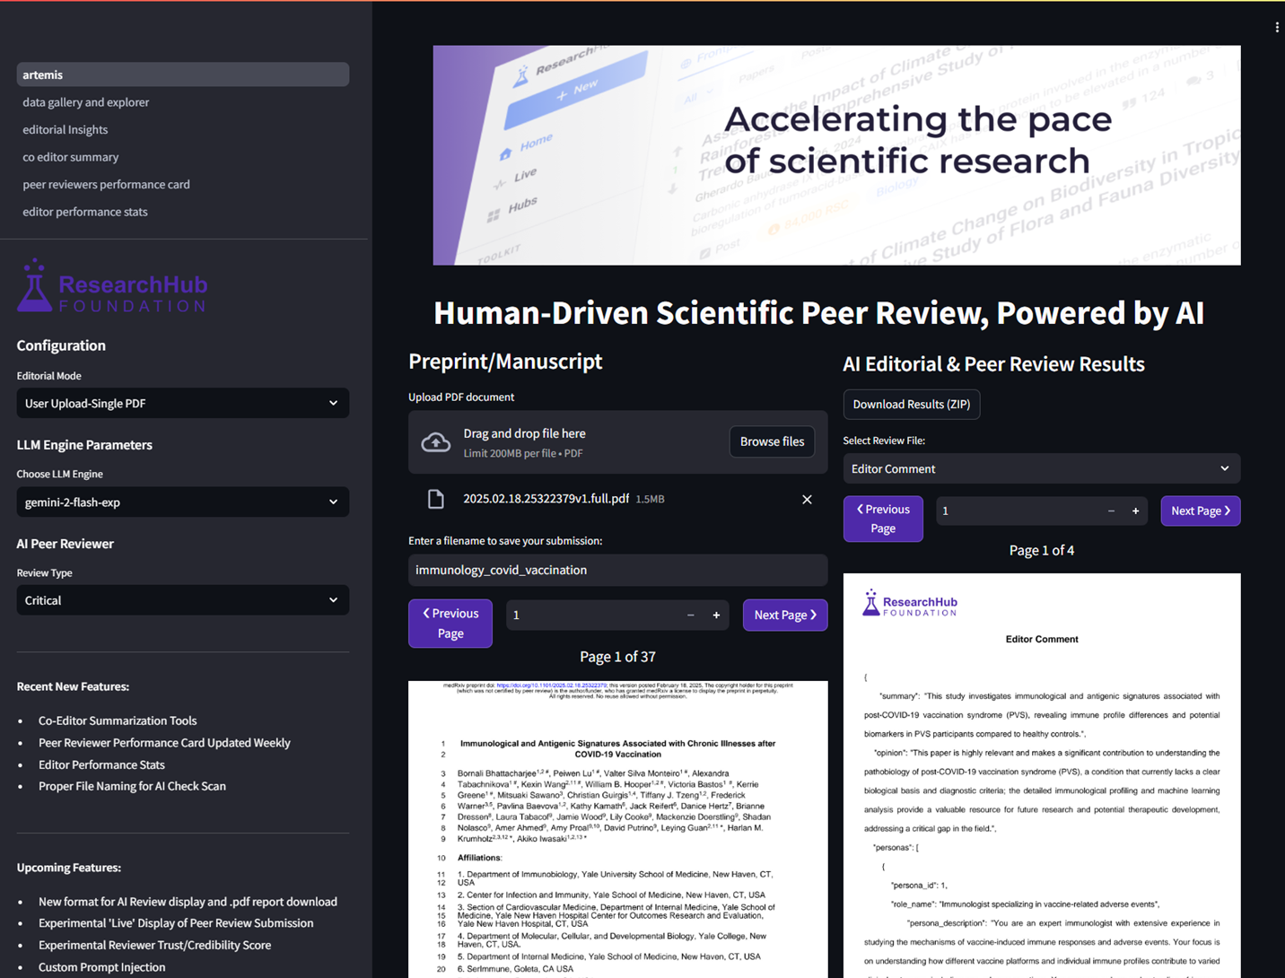Decrease review results page with minus

tap(1111, 511)
